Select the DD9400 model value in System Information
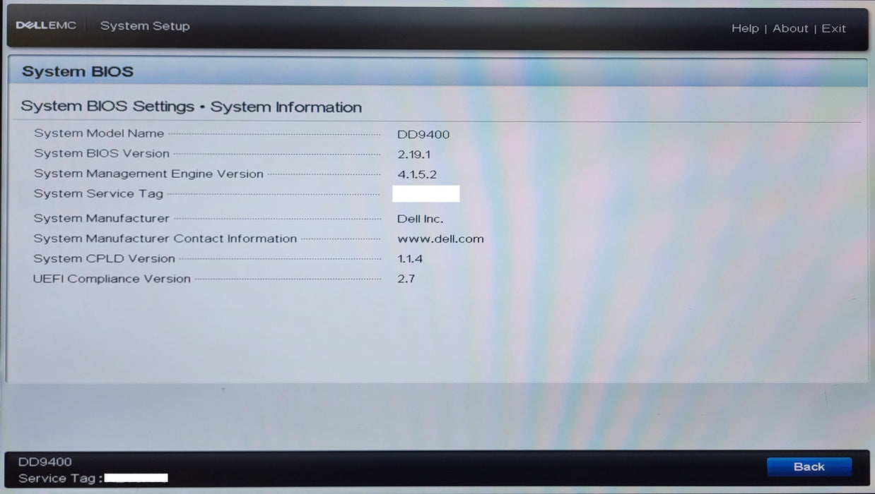The image size is (875, 494). (x=423, y=134)
